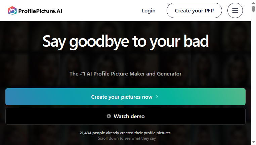Viewport: 256px width, 145px height.
Task: Click the play icon beside Watch demo
Action: pos(109,116)
